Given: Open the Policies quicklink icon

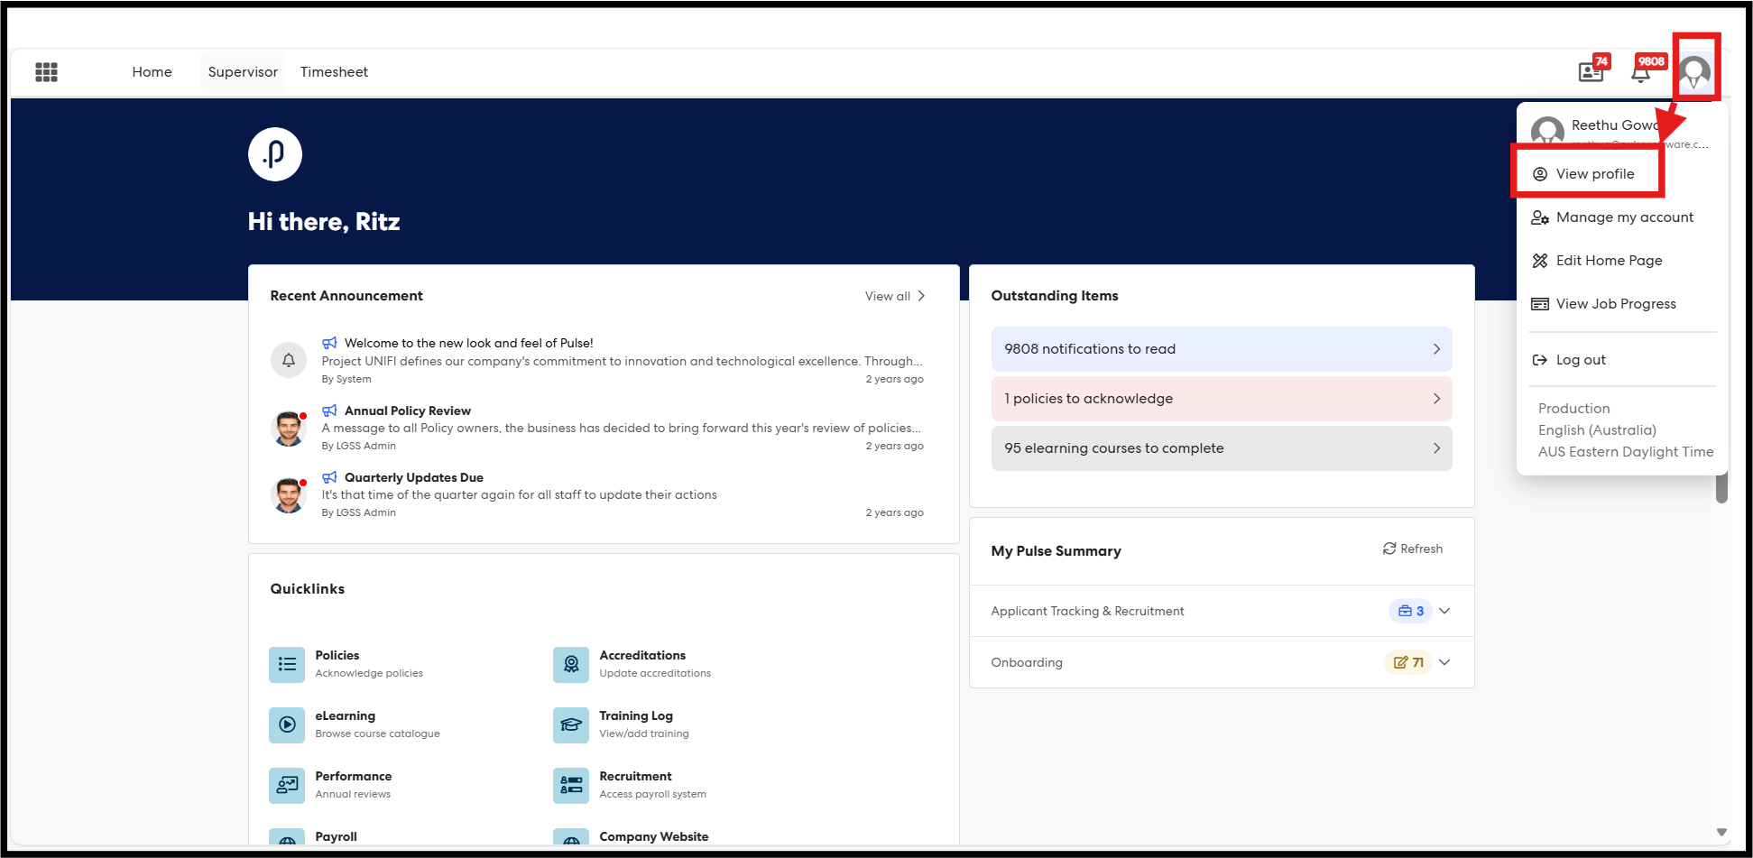Looking at the screenshot, I should 287,665.
